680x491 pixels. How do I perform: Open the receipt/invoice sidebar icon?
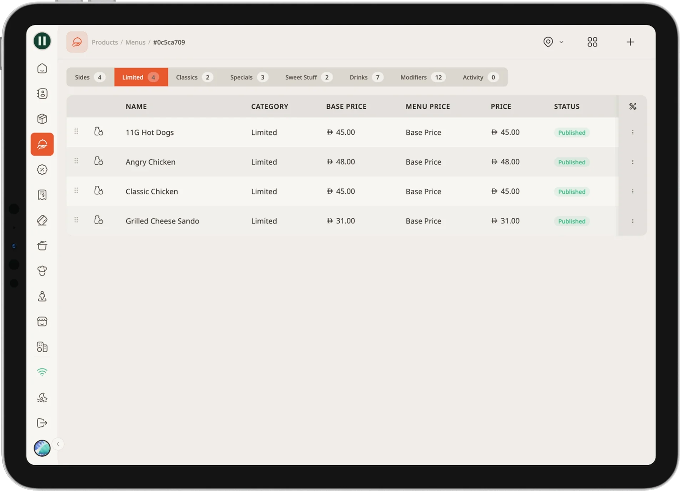tap(42, 195)
